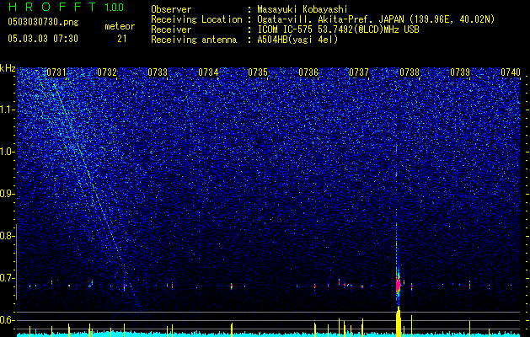The image size is (530, 337).
Task: Click the strong red meteor echo near 0738
Action: [399, 285]
